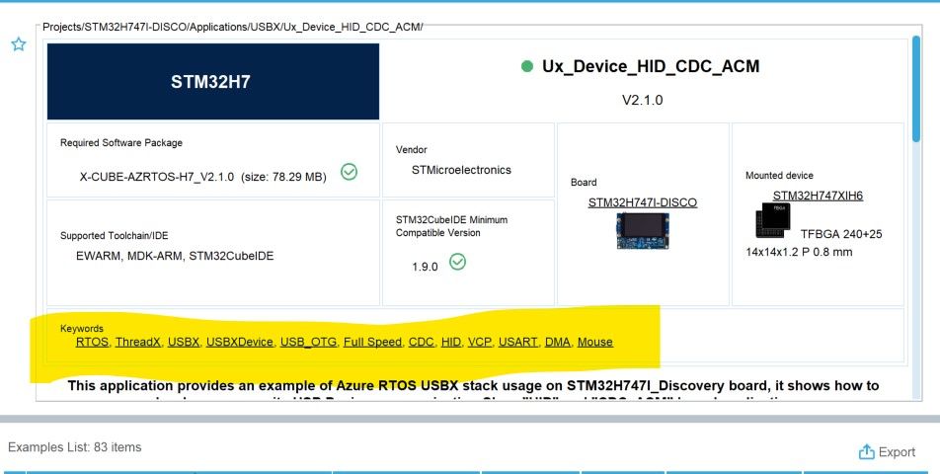The width and height of the screenshot is (940, 474).
Task: Click the green status dot before Ux_Device_HID_CDC_ACM
Action: tap(527, 66)
